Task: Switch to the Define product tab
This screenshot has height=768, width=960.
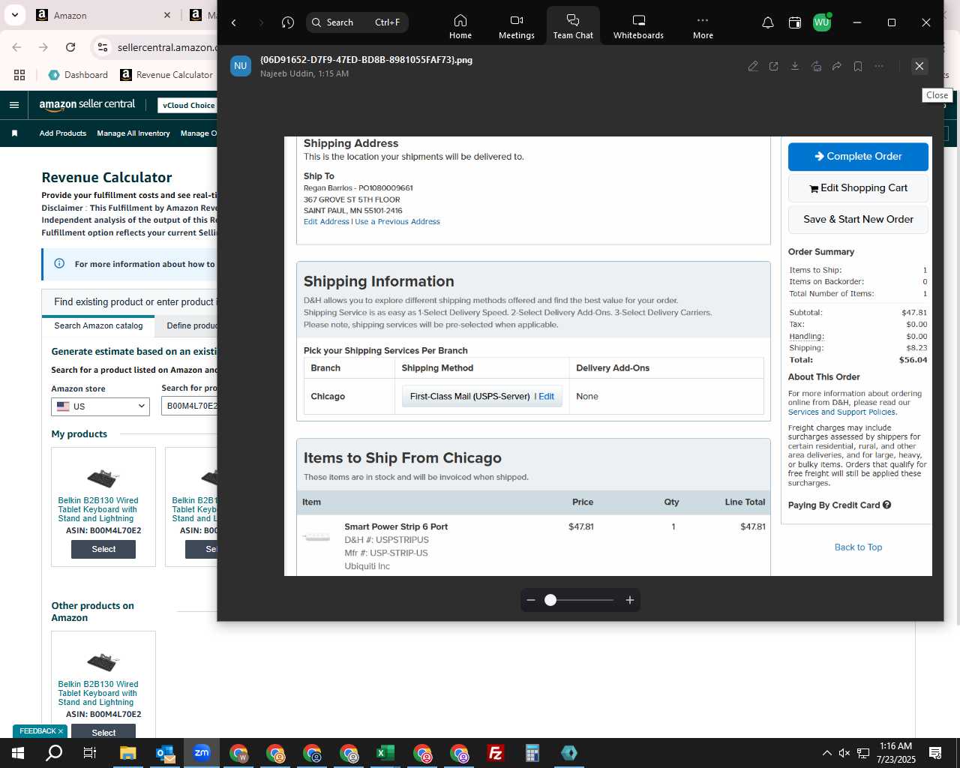Action: pos(191,325)
